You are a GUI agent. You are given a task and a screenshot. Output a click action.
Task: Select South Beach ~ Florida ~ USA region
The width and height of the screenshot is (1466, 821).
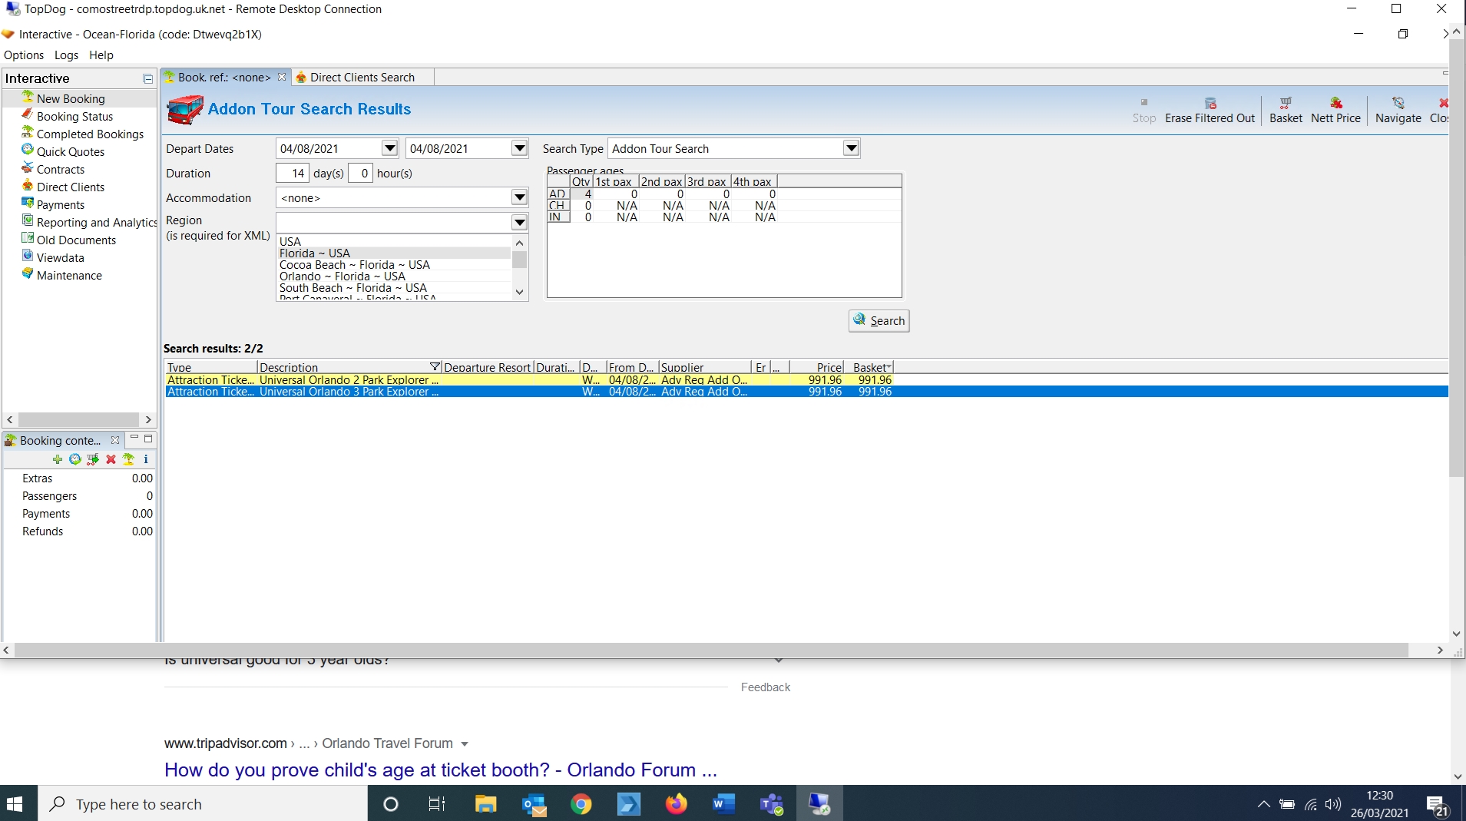pyautogui.click(x=394, y=287)
